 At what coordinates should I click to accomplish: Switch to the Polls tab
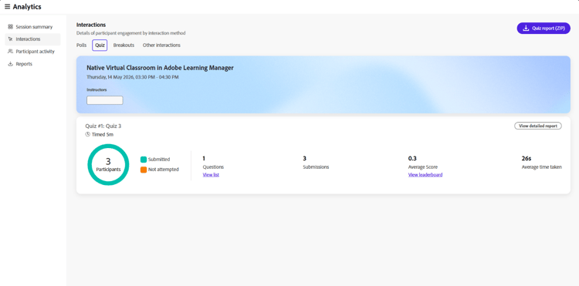[82, 45]
